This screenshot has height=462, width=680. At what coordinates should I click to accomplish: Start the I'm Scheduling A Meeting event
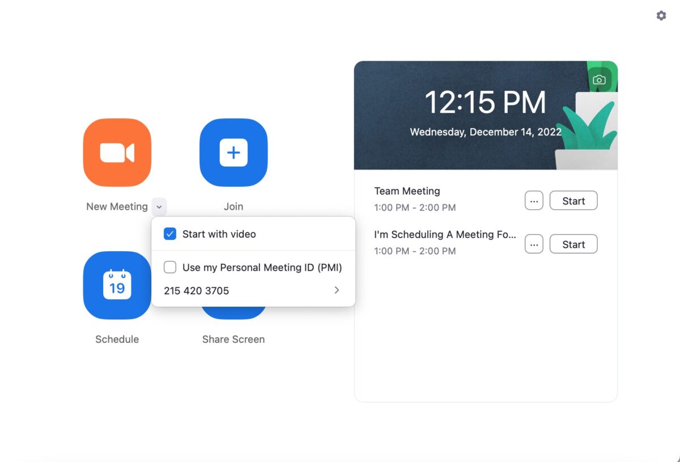(x=573, y=244)
